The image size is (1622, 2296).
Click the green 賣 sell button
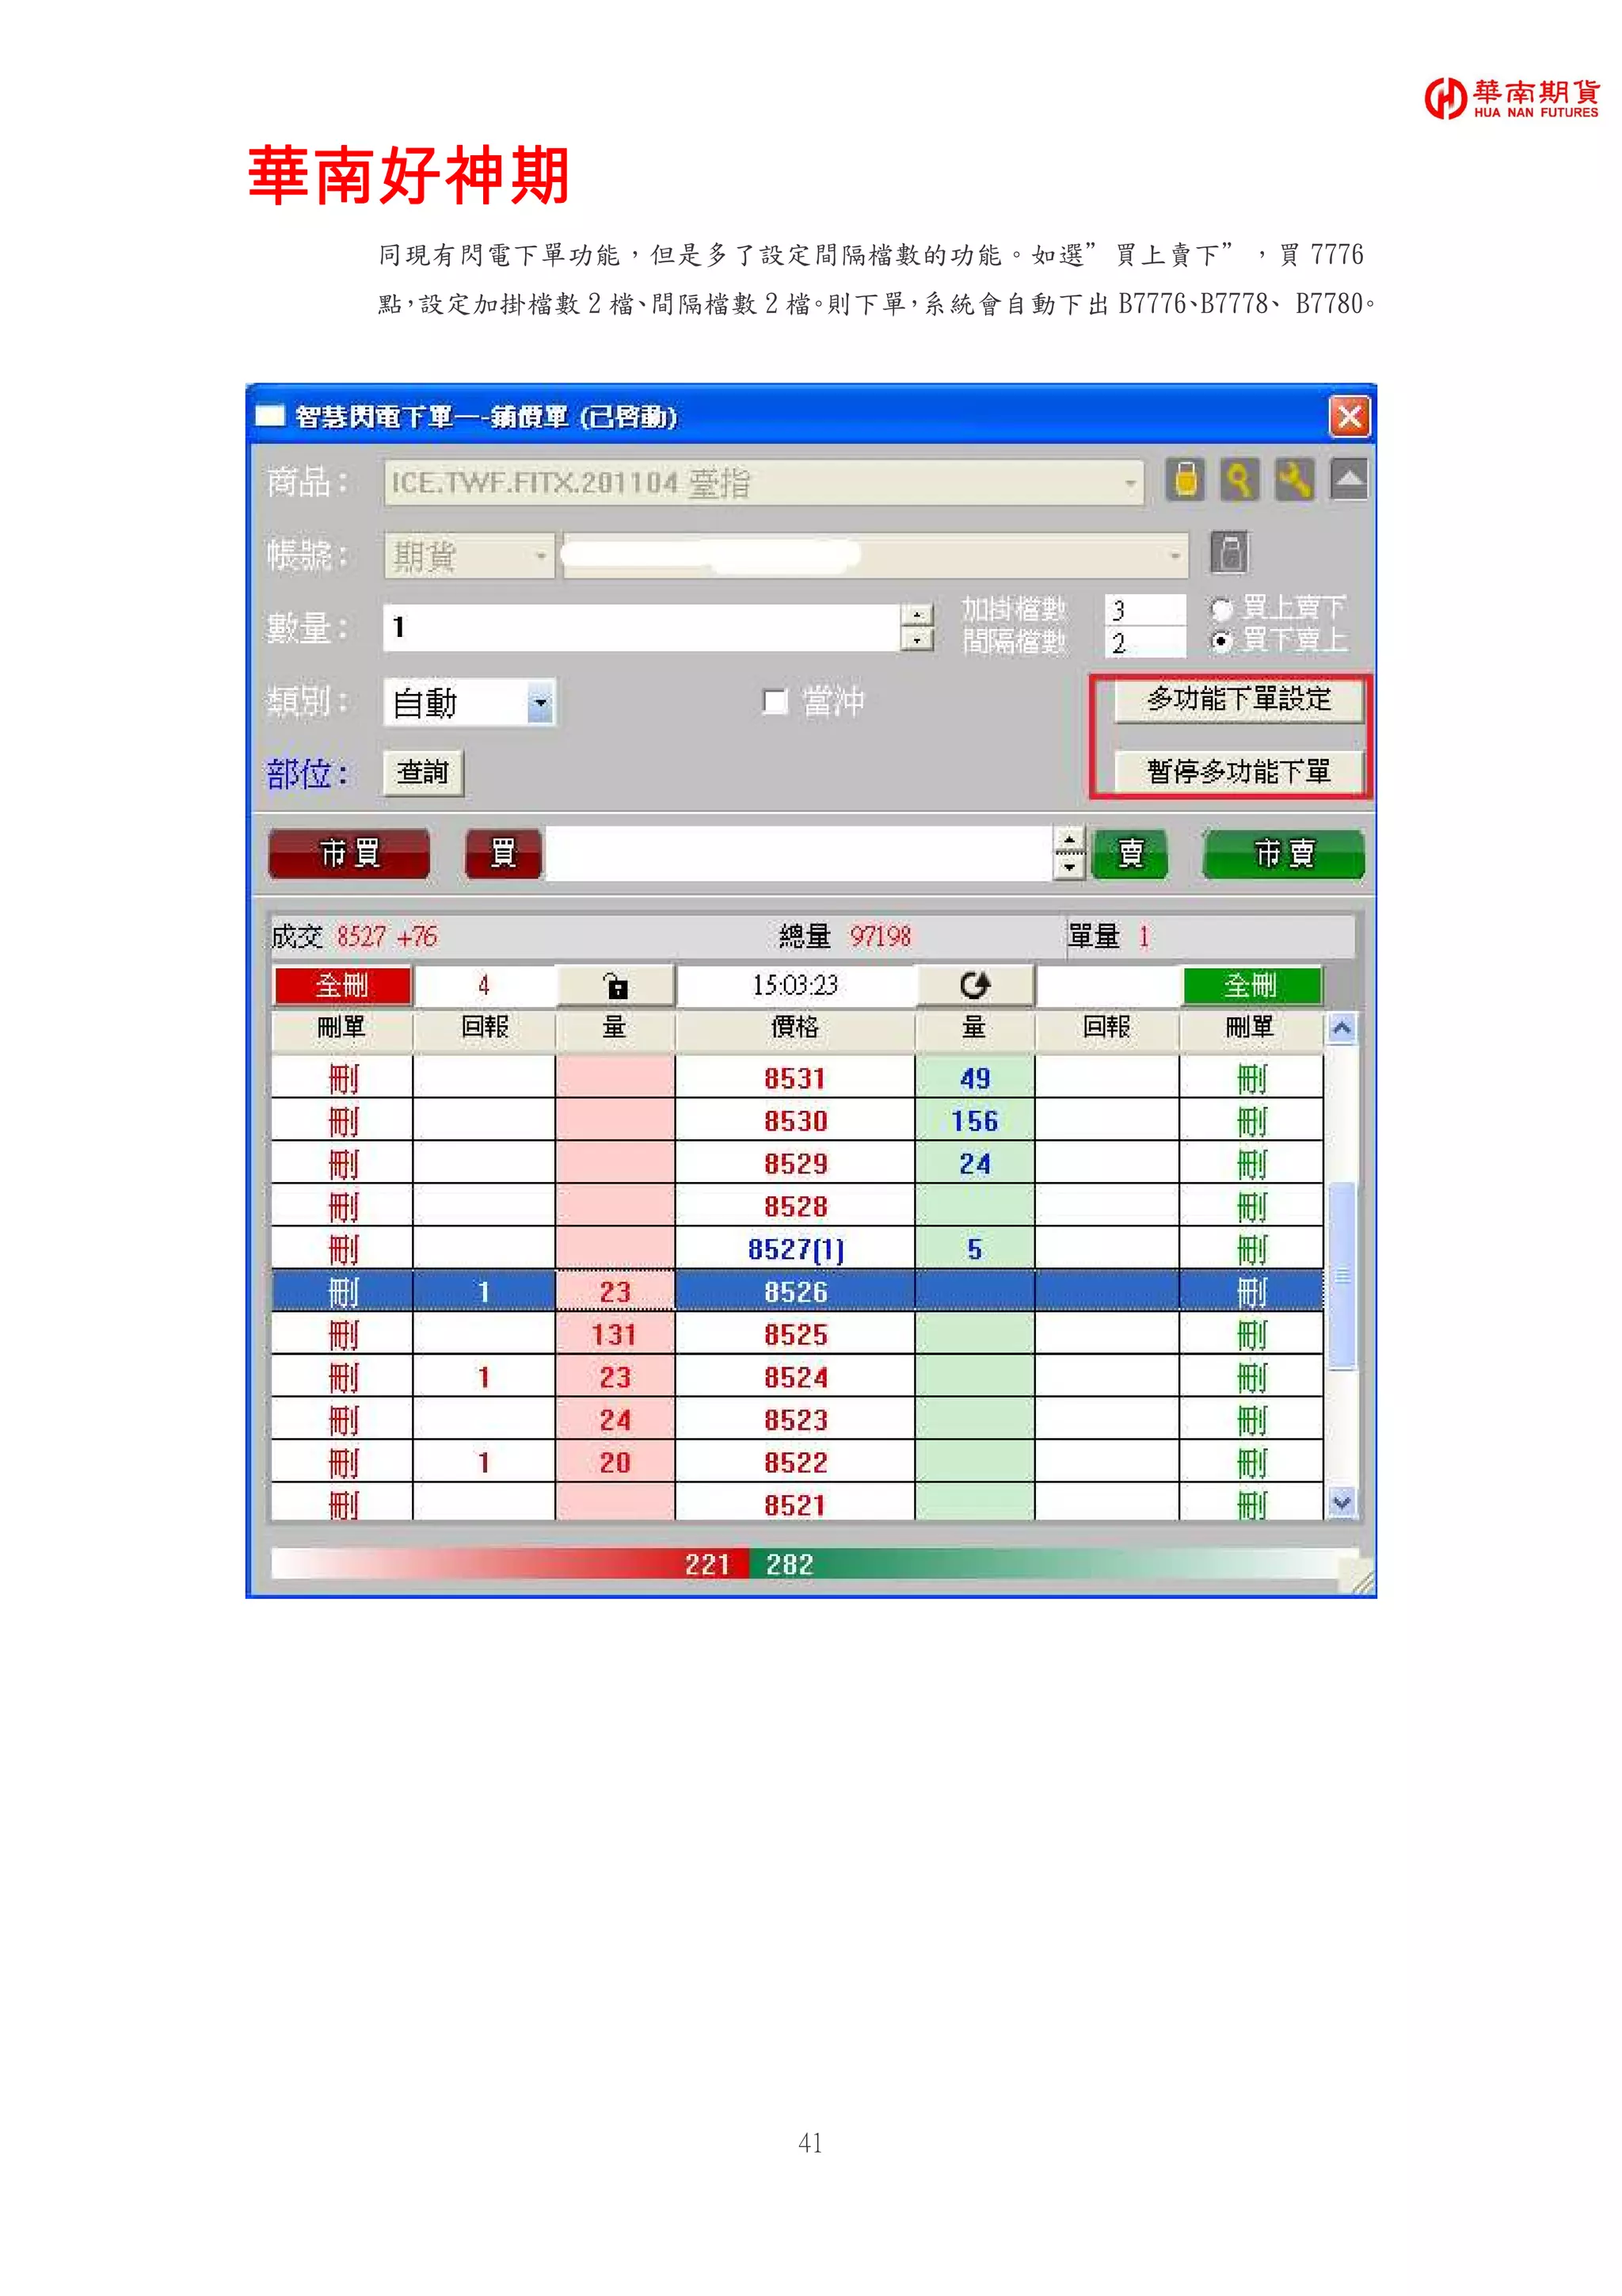1129,853
